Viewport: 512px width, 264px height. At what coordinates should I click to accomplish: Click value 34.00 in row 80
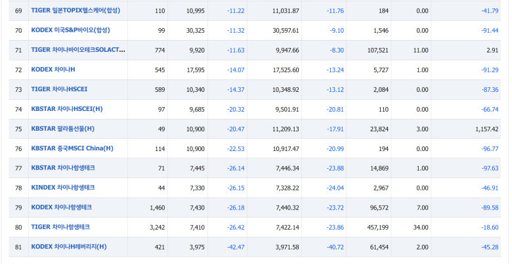tap(421, 227)
